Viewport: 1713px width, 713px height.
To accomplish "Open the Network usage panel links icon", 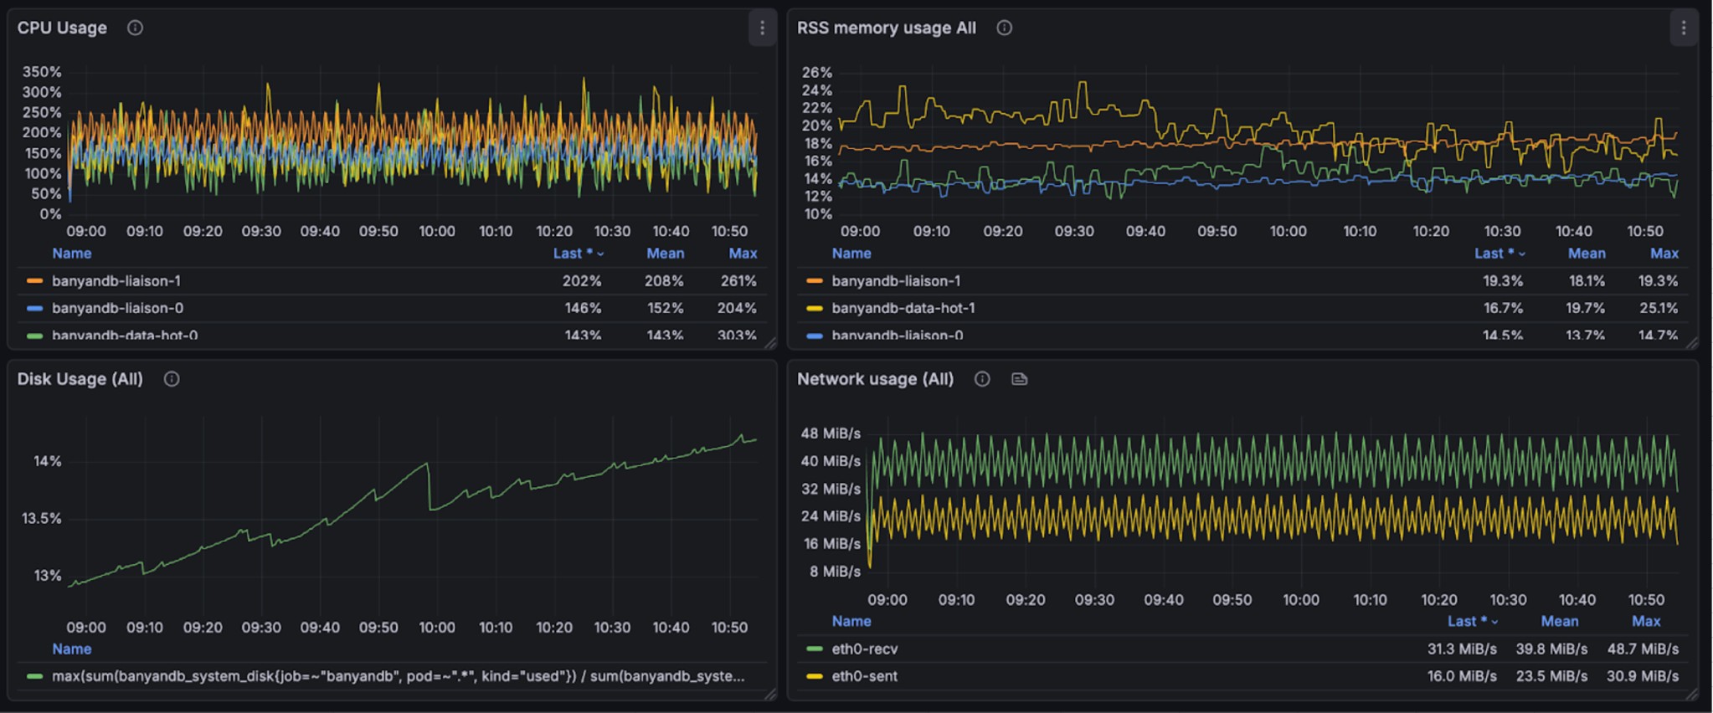I will point(1019,379).
